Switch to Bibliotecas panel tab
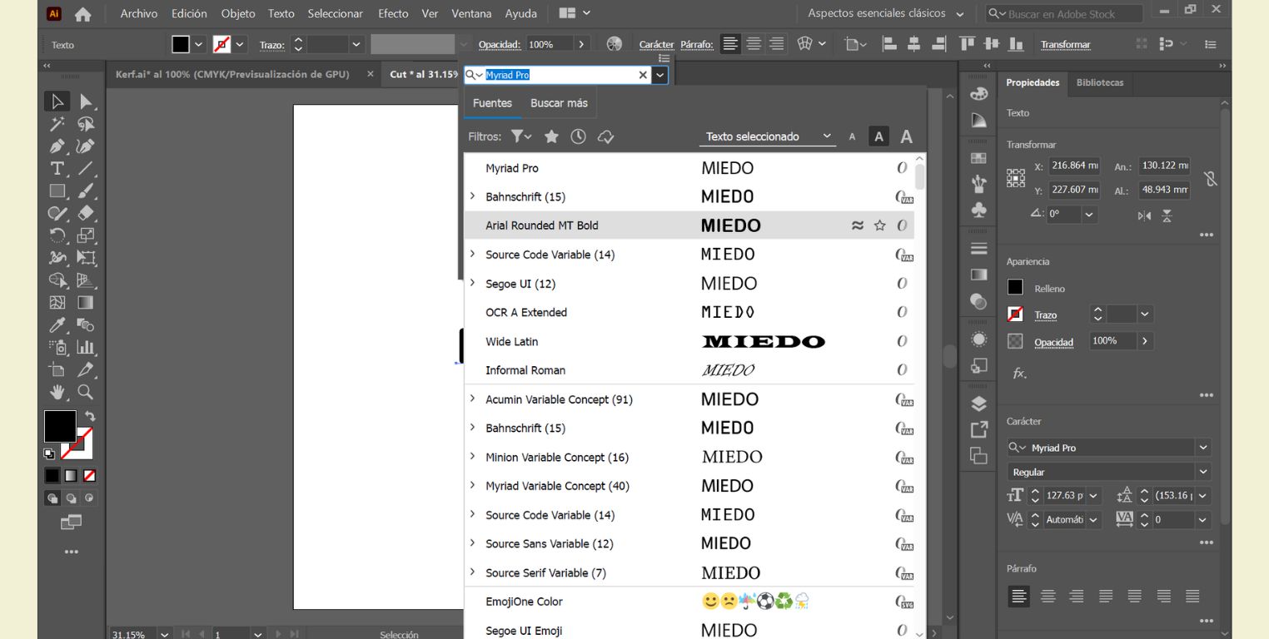 click(1099, 82)
